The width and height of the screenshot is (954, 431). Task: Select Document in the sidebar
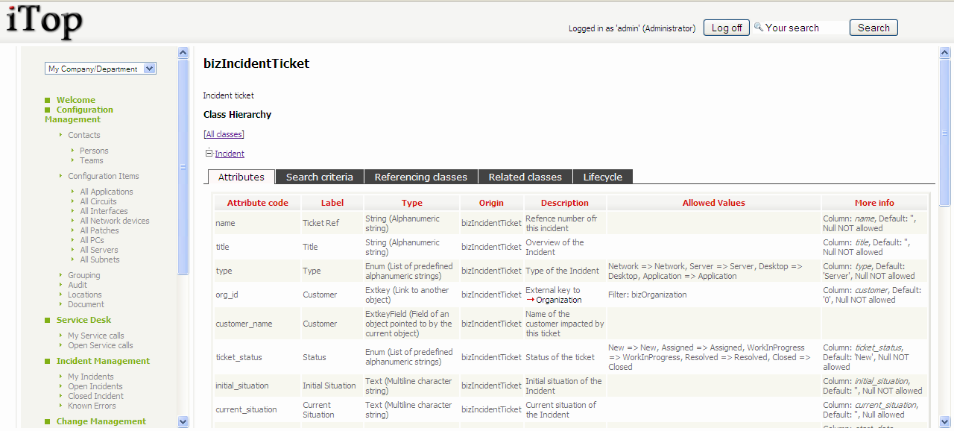86,304
